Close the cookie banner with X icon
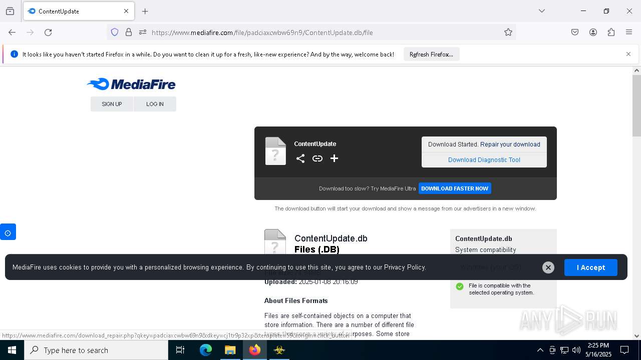 (x=548, y=267)
